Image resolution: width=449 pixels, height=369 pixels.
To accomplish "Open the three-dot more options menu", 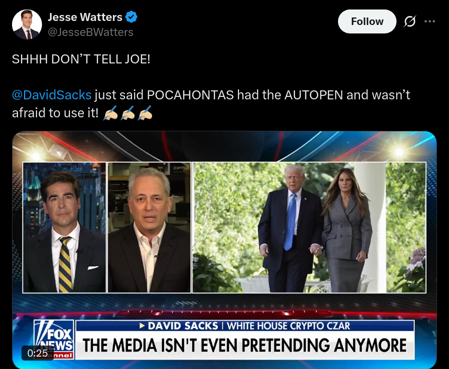I will [429, 21].
